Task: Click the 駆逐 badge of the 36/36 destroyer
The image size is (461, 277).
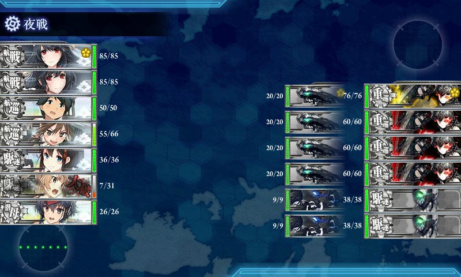Action: 12,160
